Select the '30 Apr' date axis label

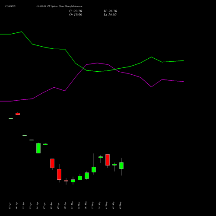coord(65,206)
